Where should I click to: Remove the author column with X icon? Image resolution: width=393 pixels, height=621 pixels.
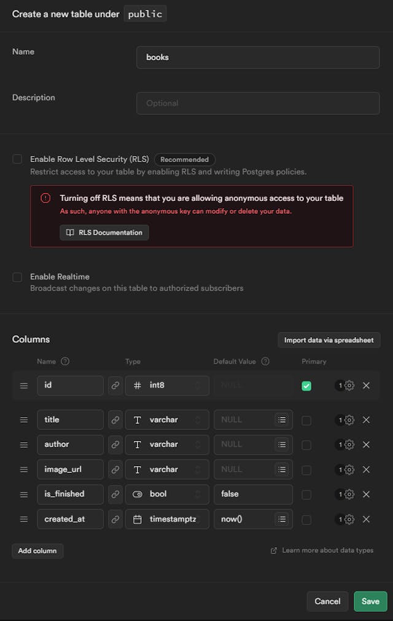coord(366,445)
